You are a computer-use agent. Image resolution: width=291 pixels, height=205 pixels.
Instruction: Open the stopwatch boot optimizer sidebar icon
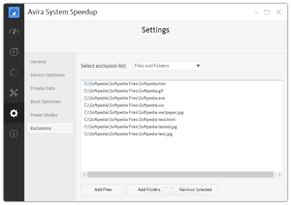14,52
